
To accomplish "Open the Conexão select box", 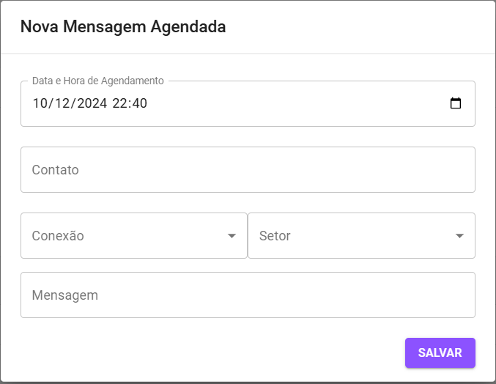I will [125, 236].
